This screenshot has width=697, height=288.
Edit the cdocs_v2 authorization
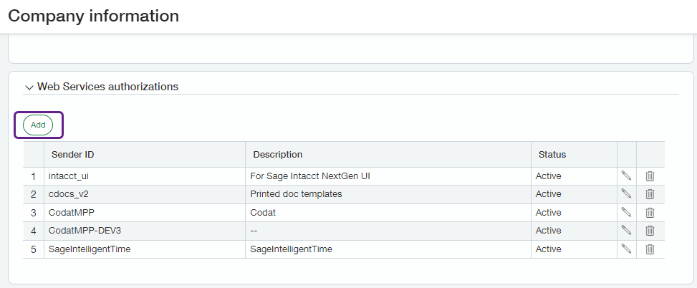626,194
